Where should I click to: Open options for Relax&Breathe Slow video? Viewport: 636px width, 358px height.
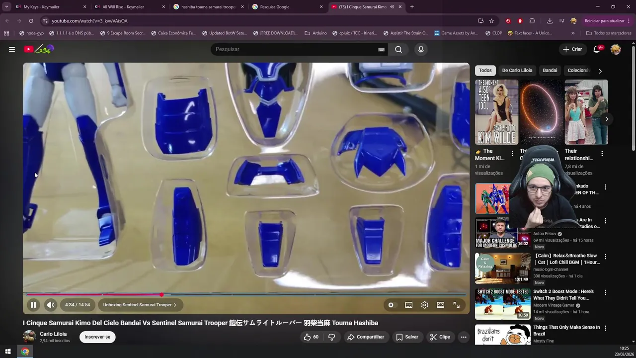tap(605, 257)
